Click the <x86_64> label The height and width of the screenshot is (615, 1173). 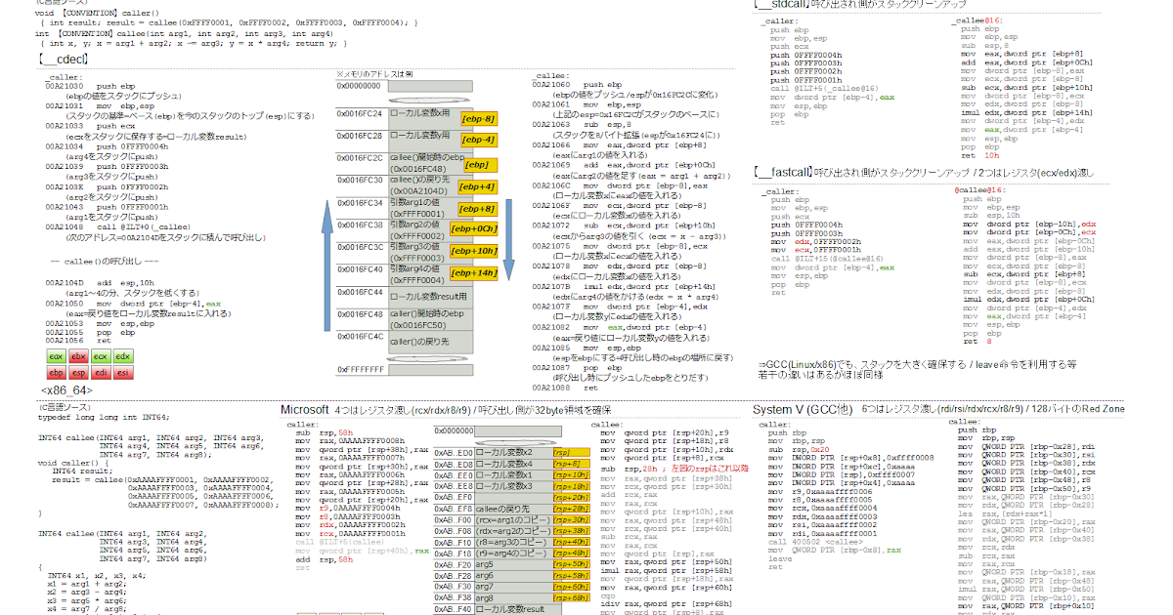pyautogui.click(x=66, y=389)
